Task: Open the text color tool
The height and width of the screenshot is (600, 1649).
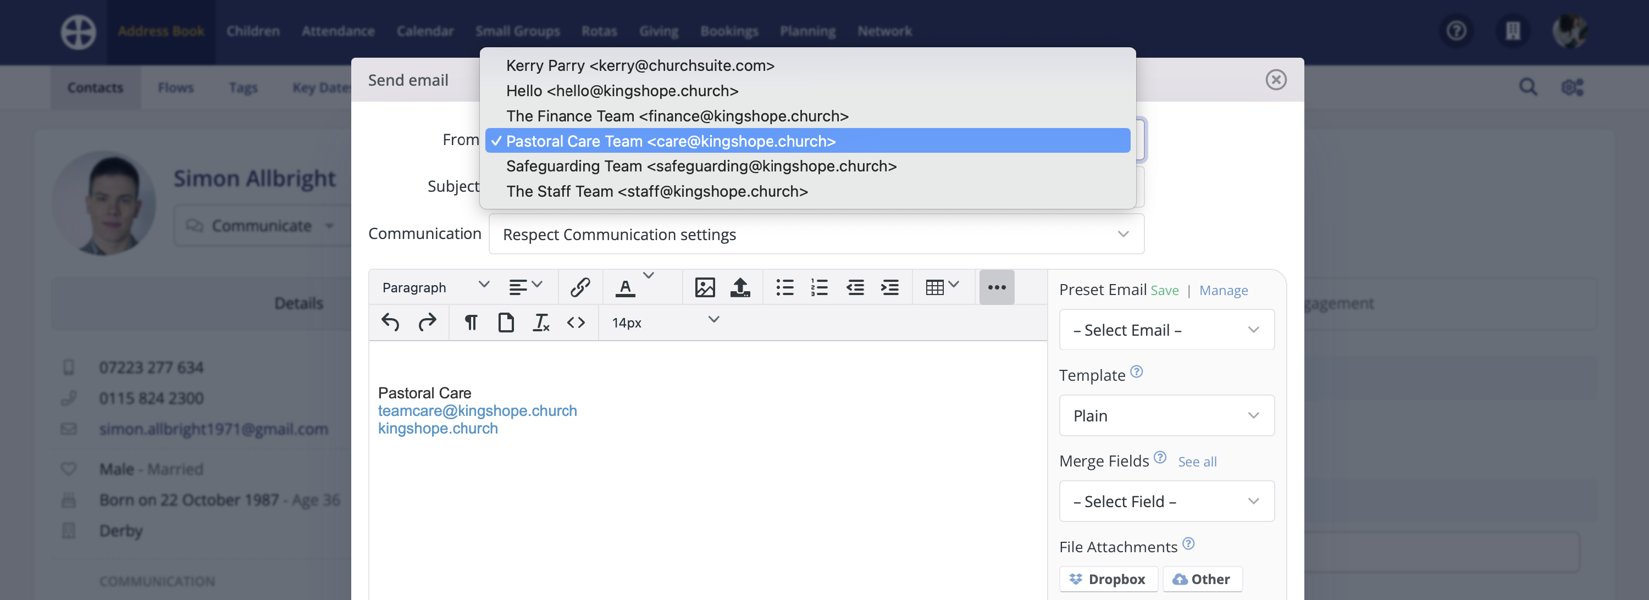Action: 626,287
